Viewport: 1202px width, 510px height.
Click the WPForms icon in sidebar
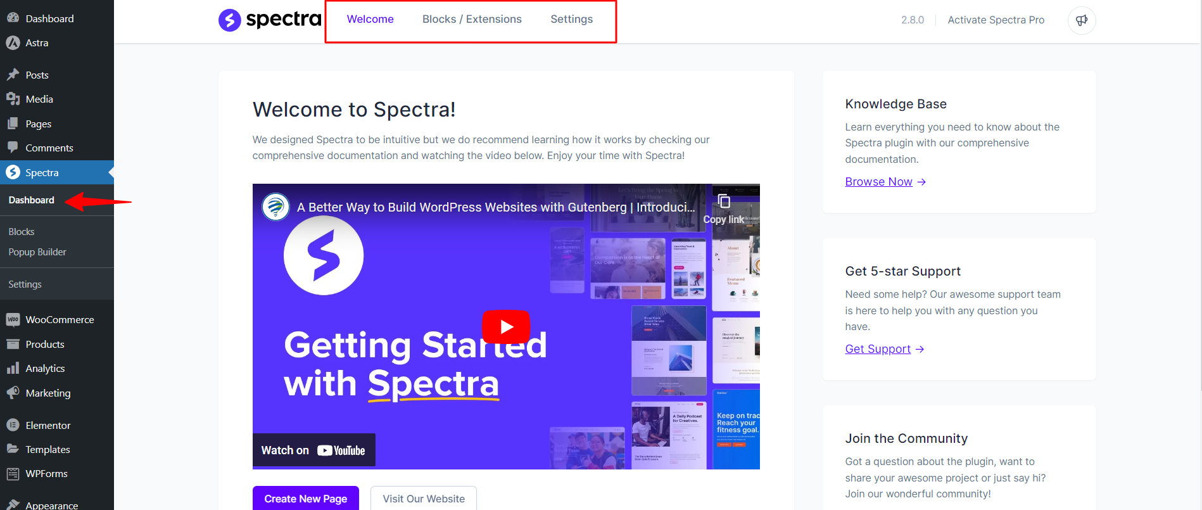13,473
